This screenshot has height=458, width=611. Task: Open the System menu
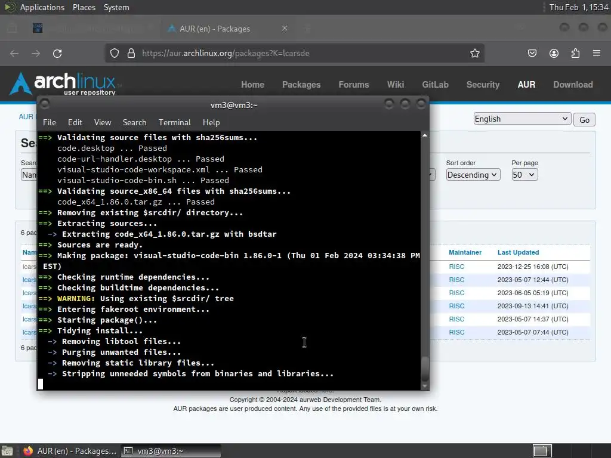pos(116,7)
